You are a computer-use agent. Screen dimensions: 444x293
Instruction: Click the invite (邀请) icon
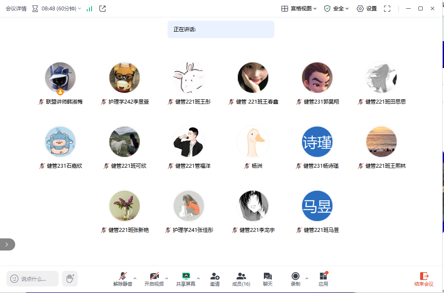pyautogui.click(x=215, y=279)
